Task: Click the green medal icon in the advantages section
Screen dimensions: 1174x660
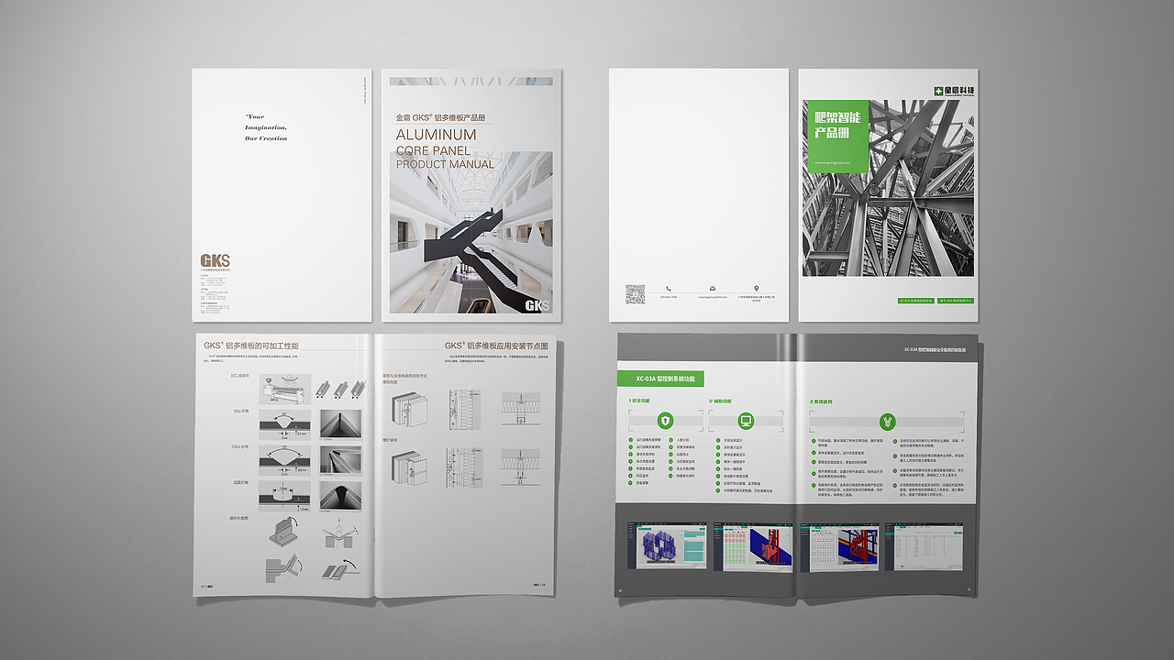Action: pyautogui.click(x=887, y=422)
